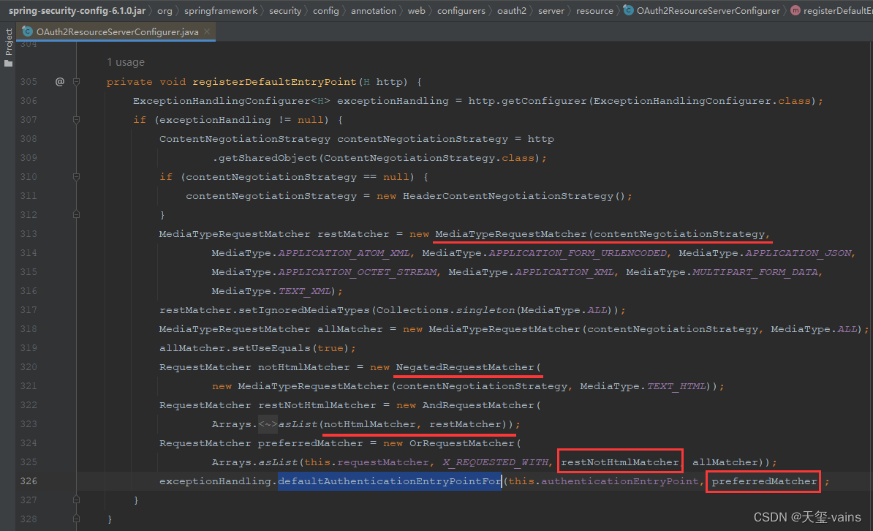Click ExceptionHandlingConfigurer type on line 306

[x=222, y=101]
